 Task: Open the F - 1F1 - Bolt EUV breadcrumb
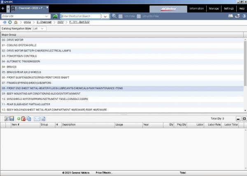click(79, 22)
